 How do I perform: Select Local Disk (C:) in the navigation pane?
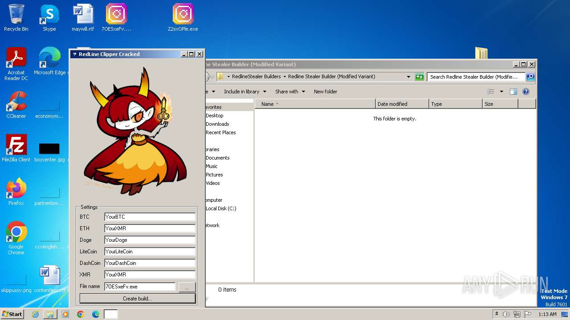(221, 208)
